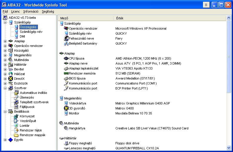Click the Kiszolgáló server icon
This screenshot has width=233, height=152.
click(x=11, y=50)
